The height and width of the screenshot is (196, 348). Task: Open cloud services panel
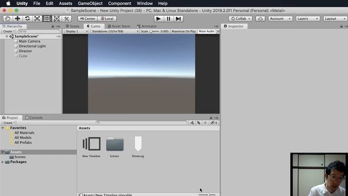click(x=260, y=19)
